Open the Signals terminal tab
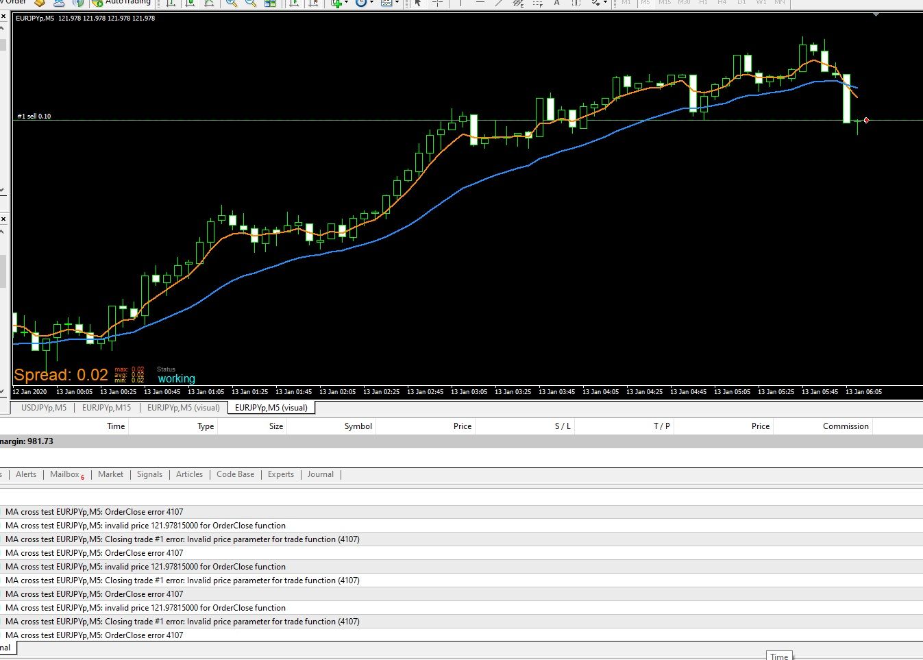Screen dimensions: 923x660 [x=149, y=474]
